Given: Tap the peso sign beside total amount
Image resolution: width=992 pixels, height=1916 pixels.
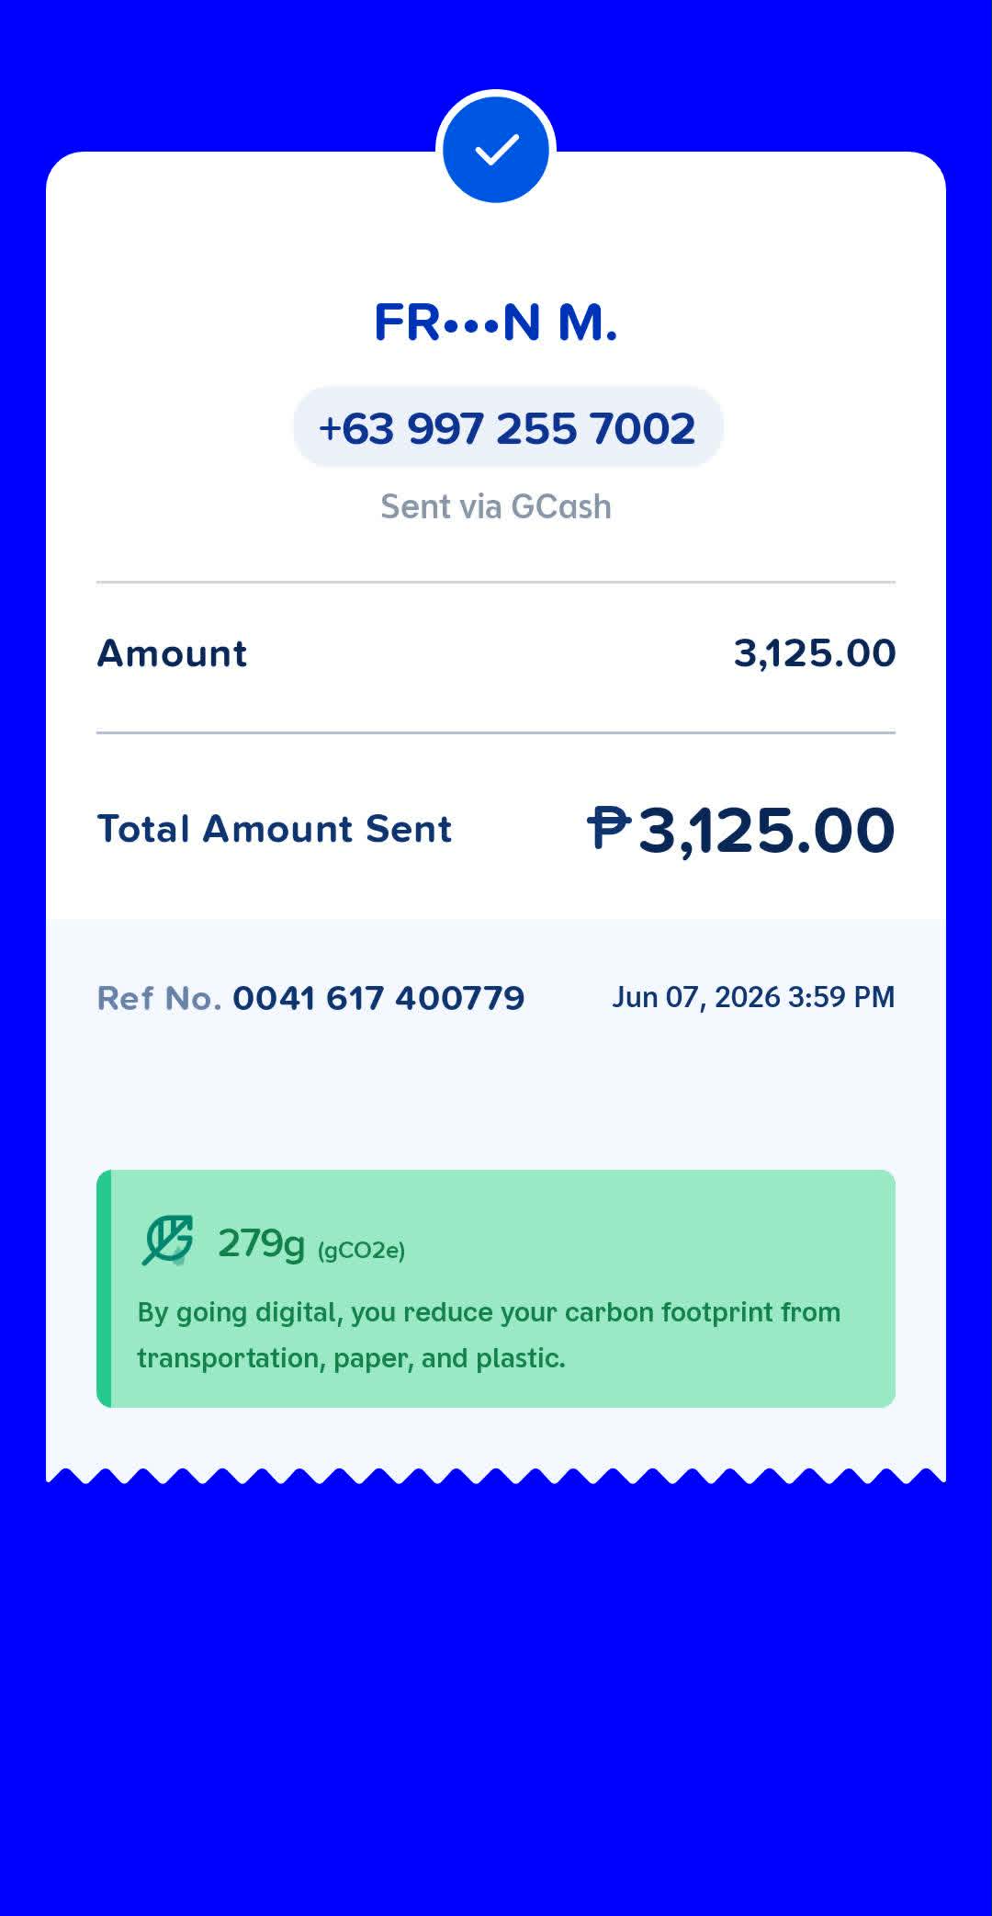Looking at the screenshot, I should 609,826.
